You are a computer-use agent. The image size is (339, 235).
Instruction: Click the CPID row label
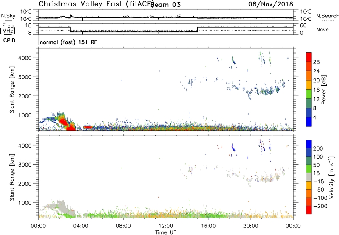coord(9,40)
